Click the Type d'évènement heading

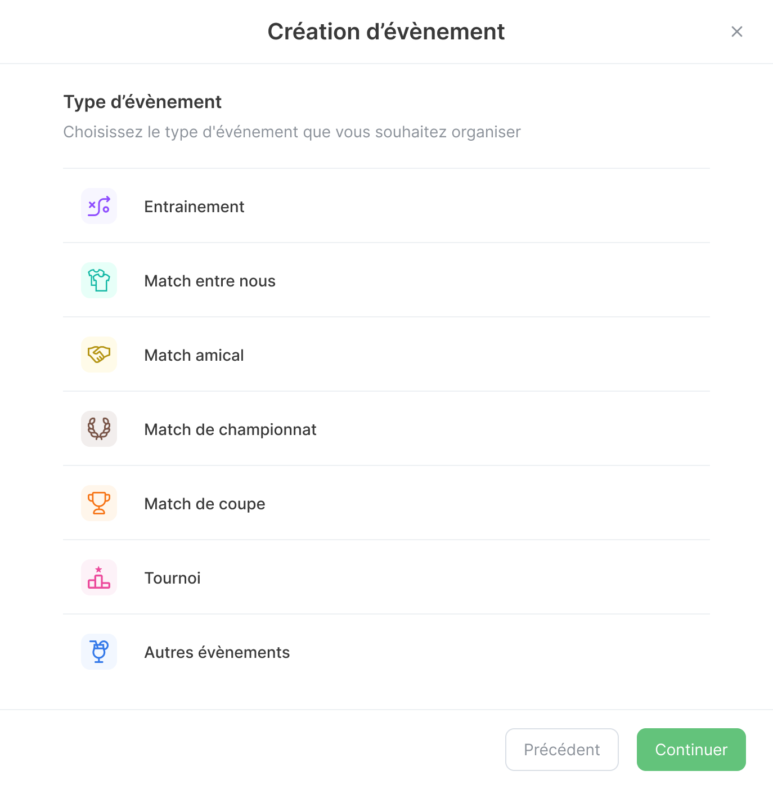click(x=142, y=102)
